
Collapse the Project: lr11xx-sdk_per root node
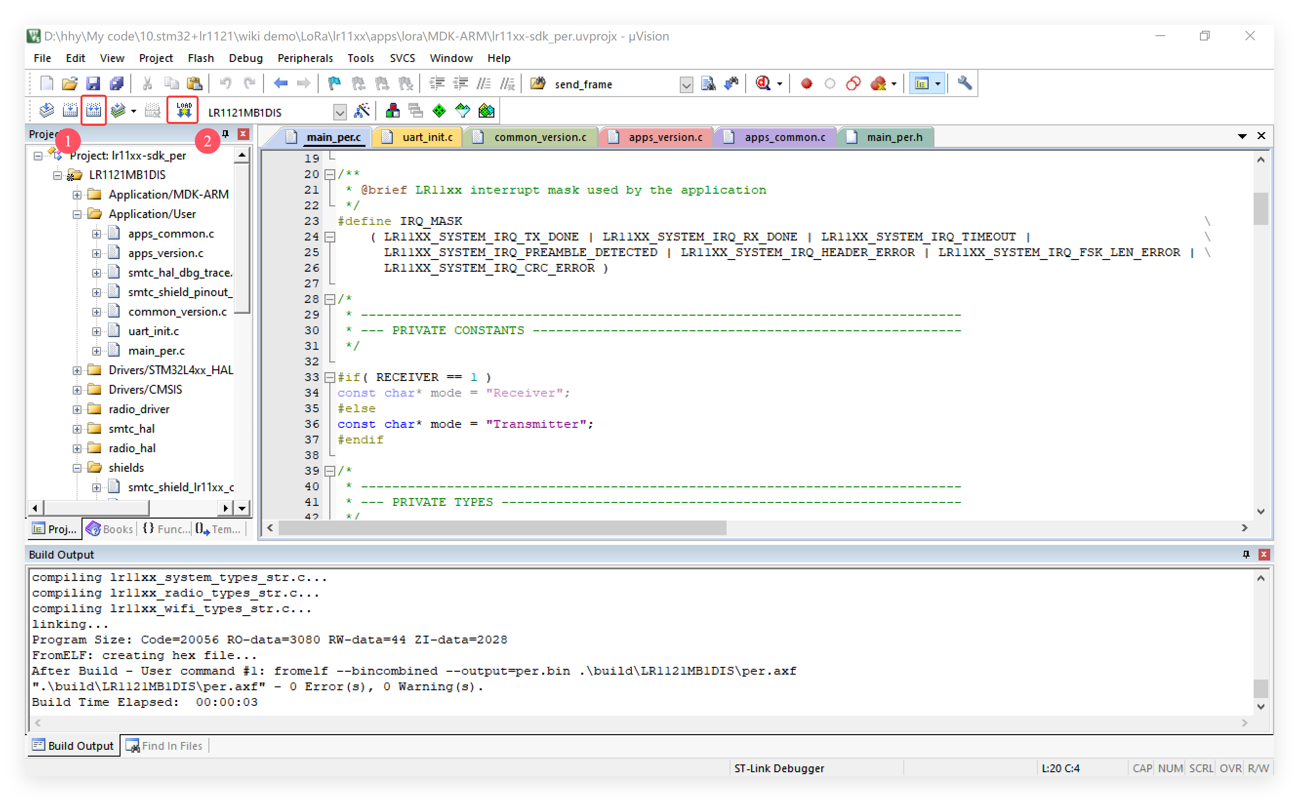tap(38, 156)
